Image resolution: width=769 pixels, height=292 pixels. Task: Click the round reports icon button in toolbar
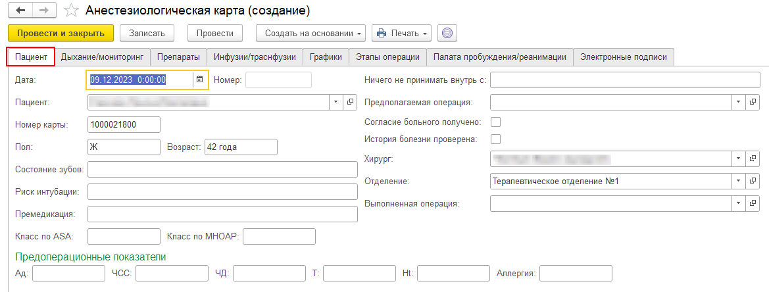[x=447, y=33]
